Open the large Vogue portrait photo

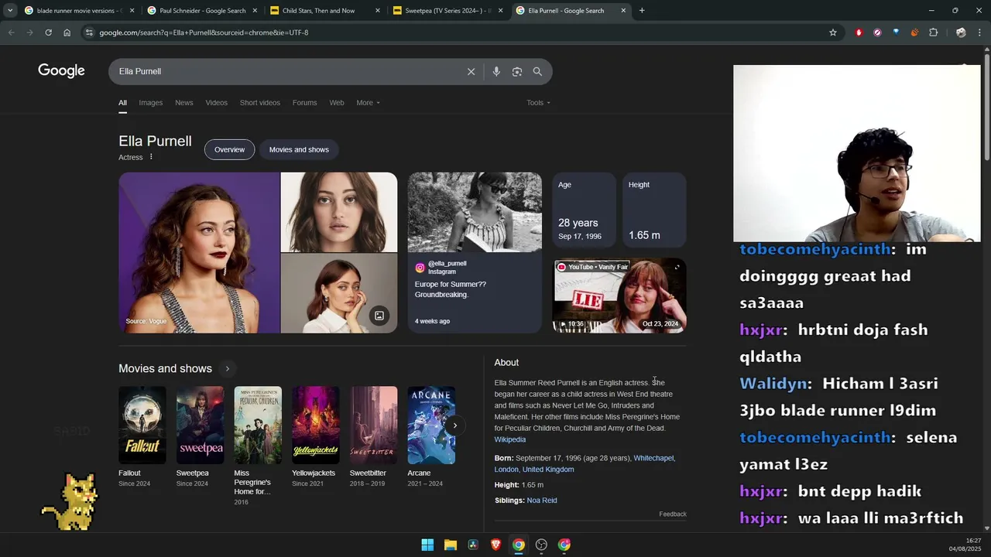point(199,253)
